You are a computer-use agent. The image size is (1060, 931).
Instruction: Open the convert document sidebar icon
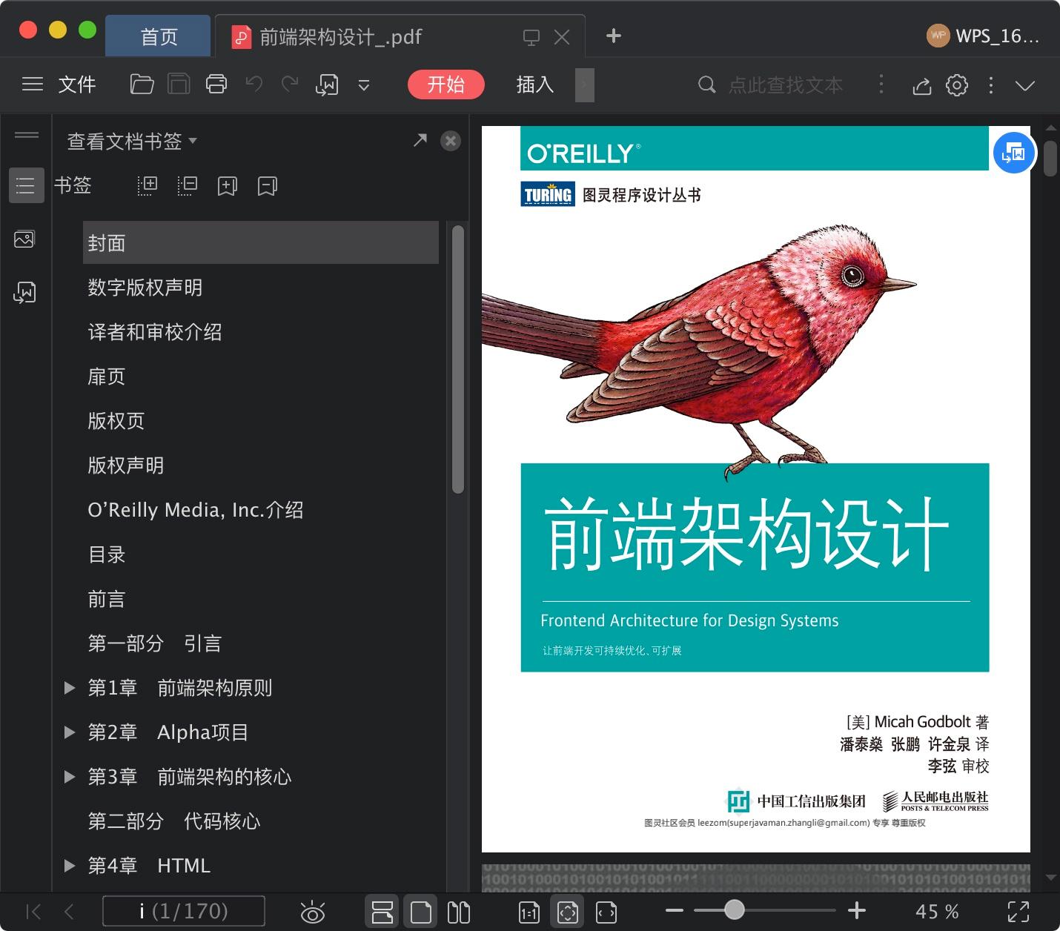coord(24,293)
